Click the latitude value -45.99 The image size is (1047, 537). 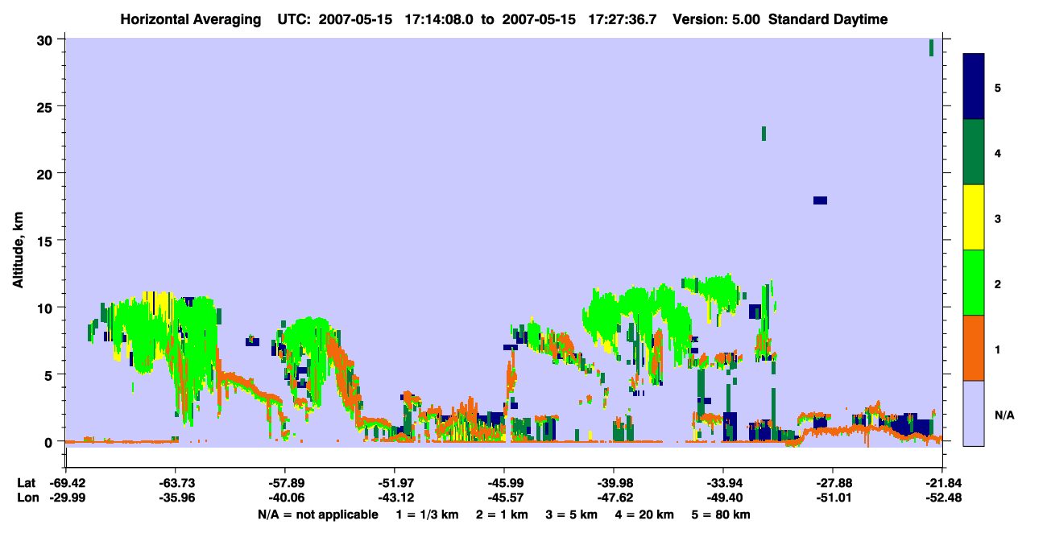pyautogui.click(x=504, y=482)
